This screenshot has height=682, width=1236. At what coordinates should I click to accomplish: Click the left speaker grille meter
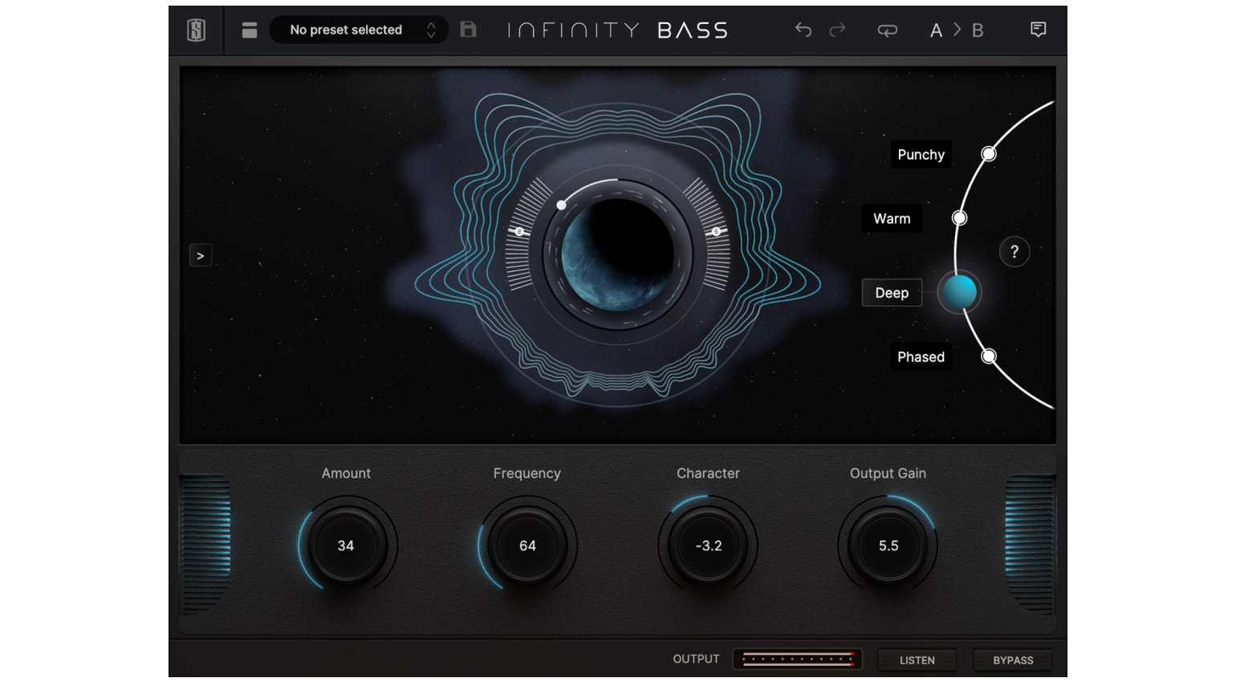pyautogui.click(x=205, y=544)
